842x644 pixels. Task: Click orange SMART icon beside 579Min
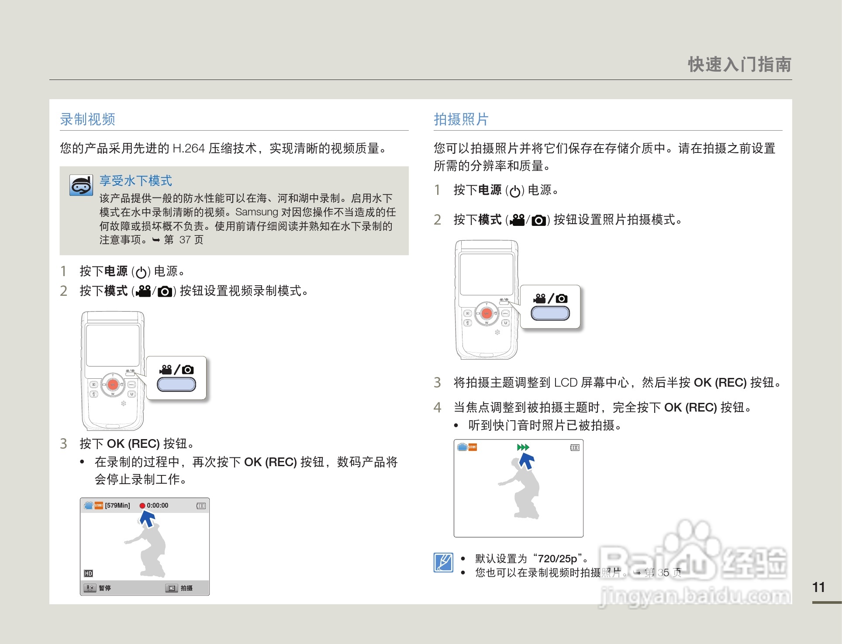pos(99,506)
